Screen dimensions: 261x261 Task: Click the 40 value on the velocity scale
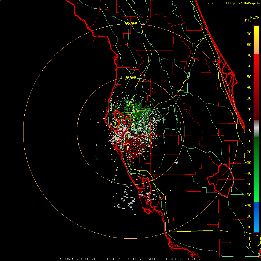[x=249, y=88]
